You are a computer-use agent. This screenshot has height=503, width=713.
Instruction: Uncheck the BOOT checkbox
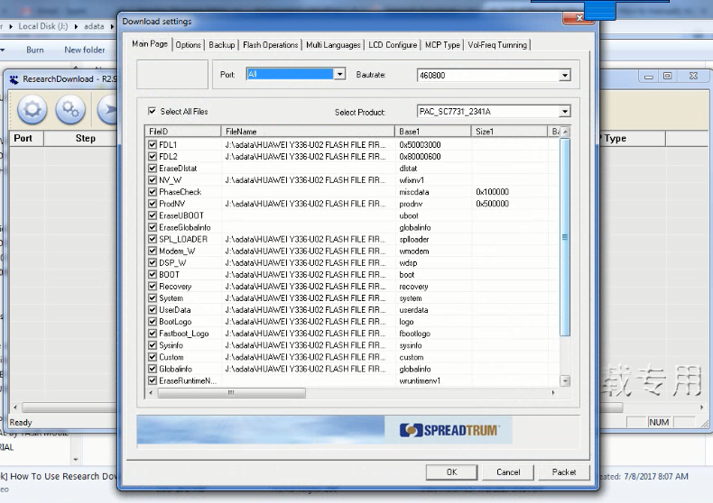tap(153, 275)
